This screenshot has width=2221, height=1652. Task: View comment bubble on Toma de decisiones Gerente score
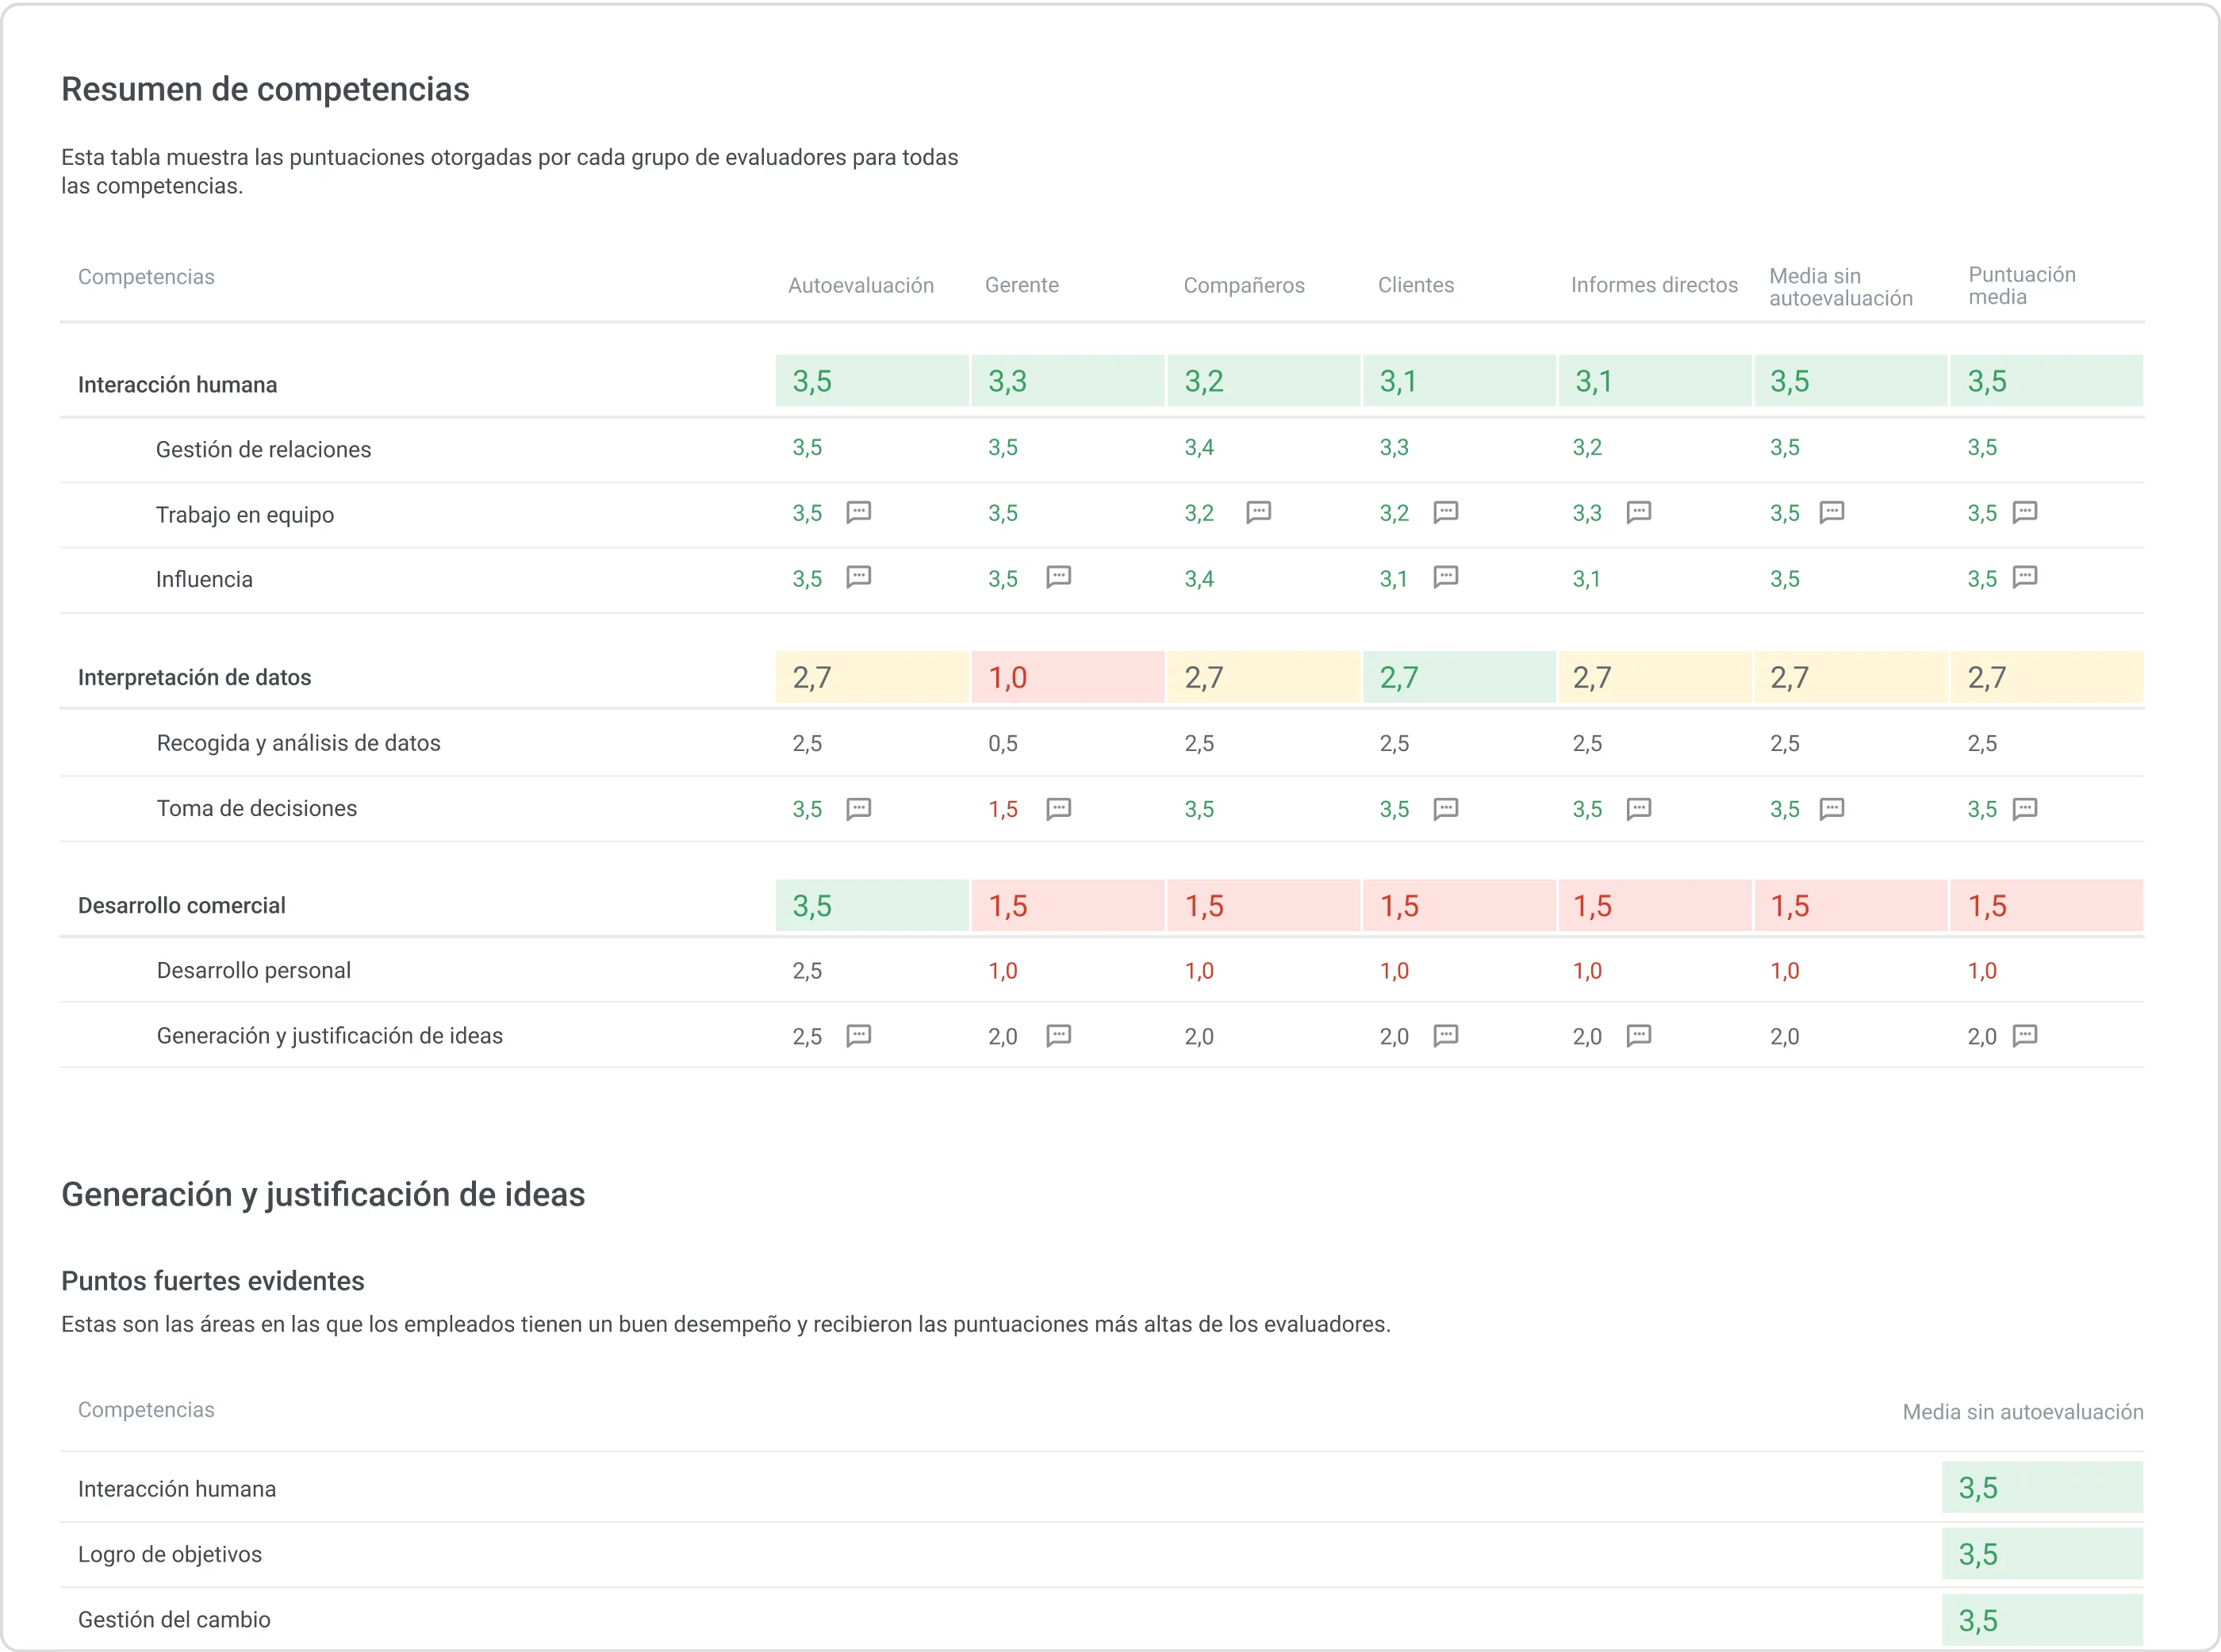[1060, 809]
